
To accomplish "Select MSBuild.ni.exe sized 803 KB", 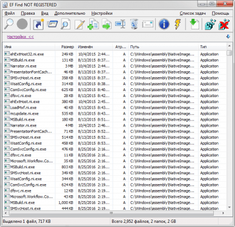I will tap(22, 167).
